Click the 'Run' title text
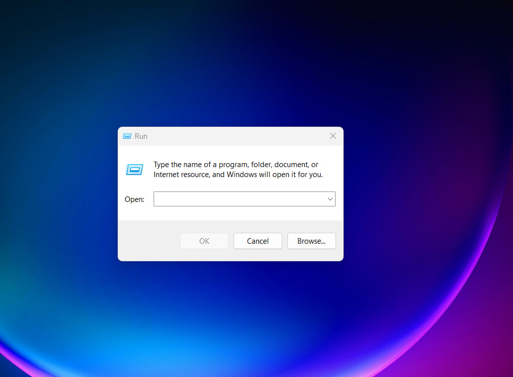Image resolution: width=513 pixels, height=377 pixels. 141,136
